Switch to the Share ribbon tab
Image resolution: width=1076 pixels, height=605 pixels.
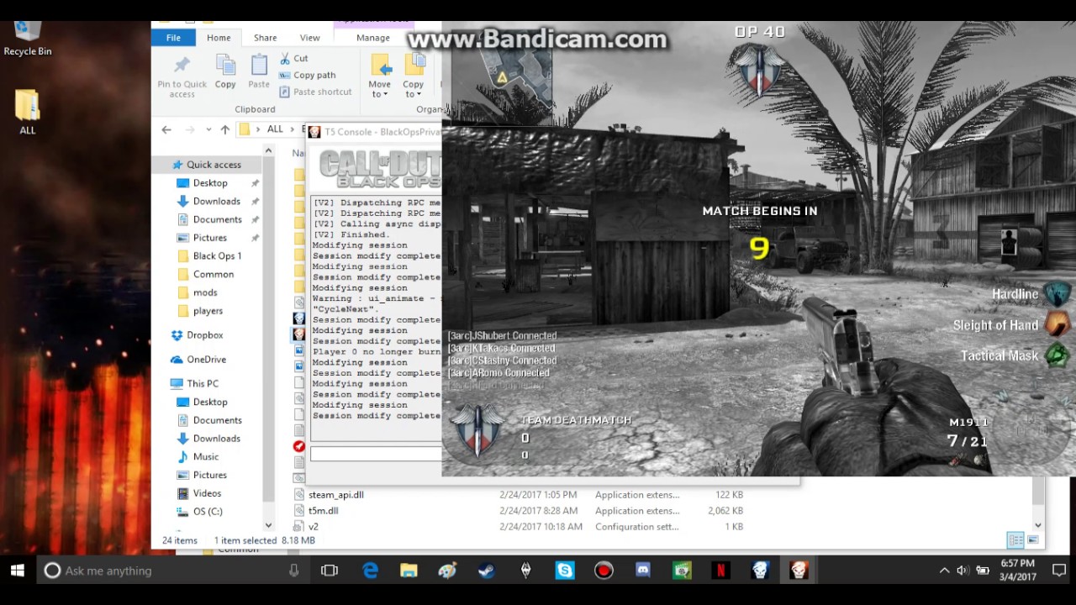[x=266, y=38]
